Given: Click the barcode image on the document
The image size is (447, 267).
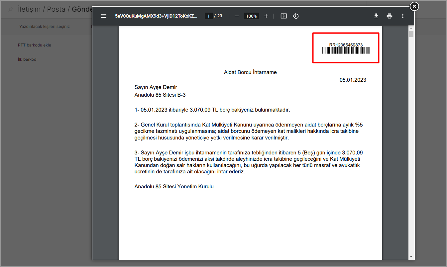Looking at the screenshot, I should coord(346,50).
